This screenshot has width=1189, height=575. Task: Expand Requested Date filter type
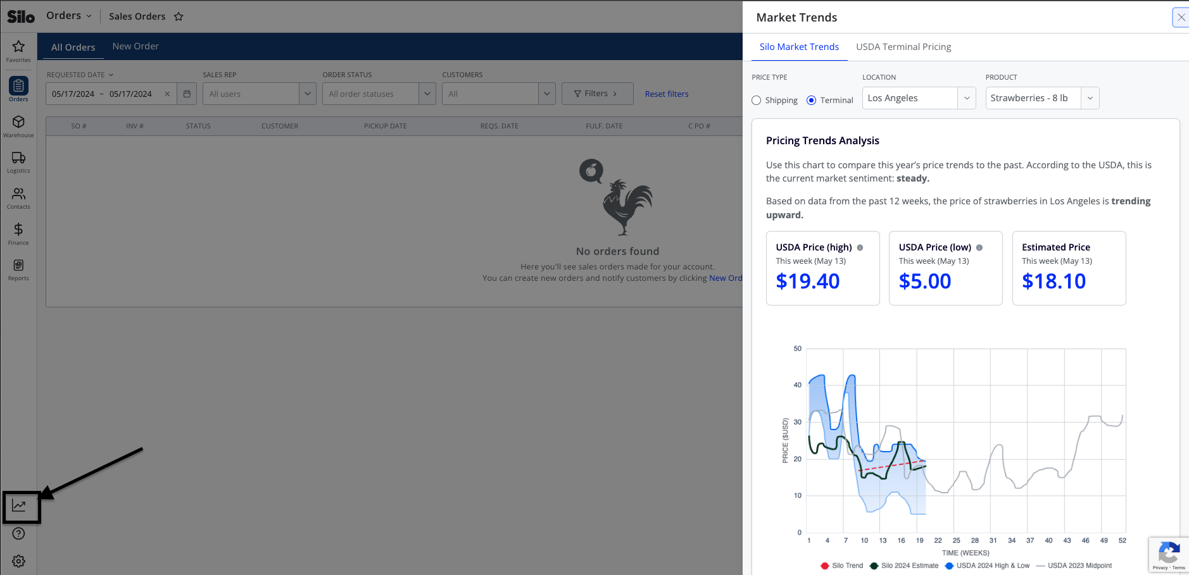(x=80, y=75)
